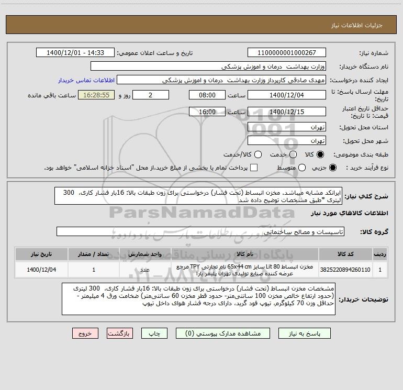This screenshot has width=403, height=390.
Task: Click the announcement date field 1400/12/01 - 14:33
Action: pyautogui.click(x=75, y=52)
